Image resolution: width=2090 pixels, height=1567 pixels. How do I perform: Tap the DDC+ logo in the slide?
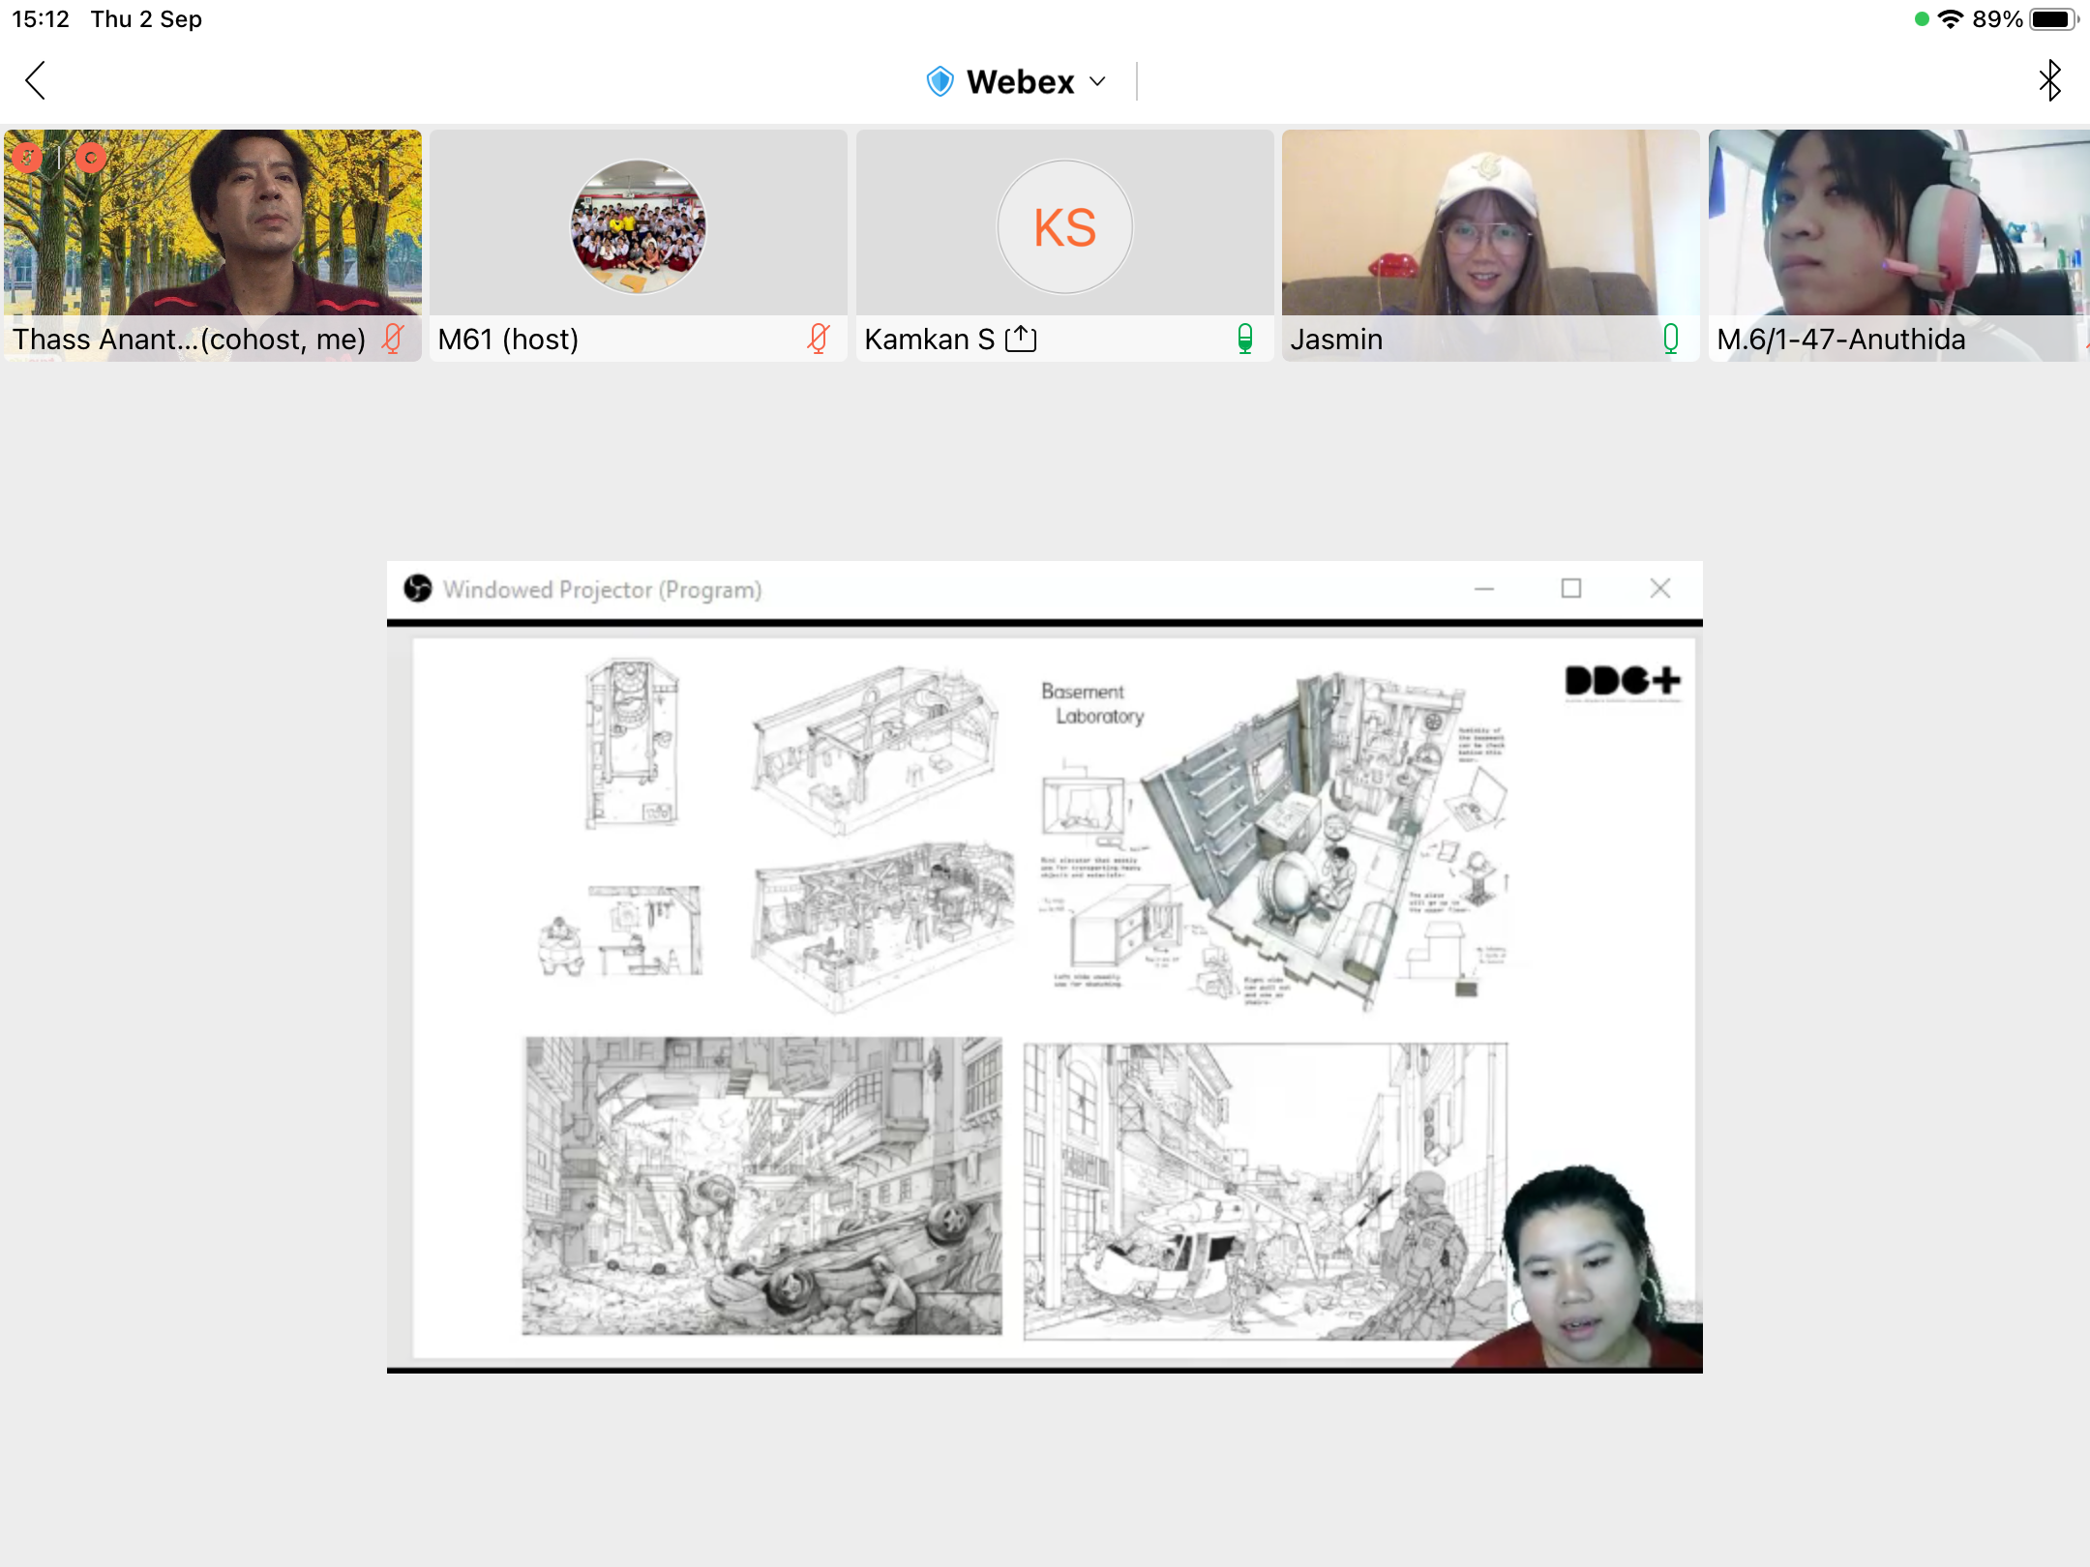[x=1623, y=682]
